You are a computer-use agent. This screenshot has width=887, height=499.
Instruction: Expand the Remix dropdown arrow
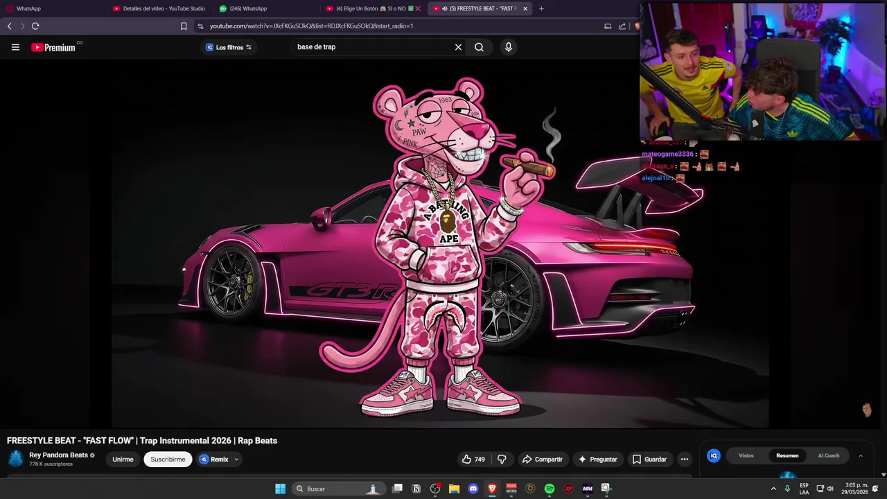pos(236,459)
